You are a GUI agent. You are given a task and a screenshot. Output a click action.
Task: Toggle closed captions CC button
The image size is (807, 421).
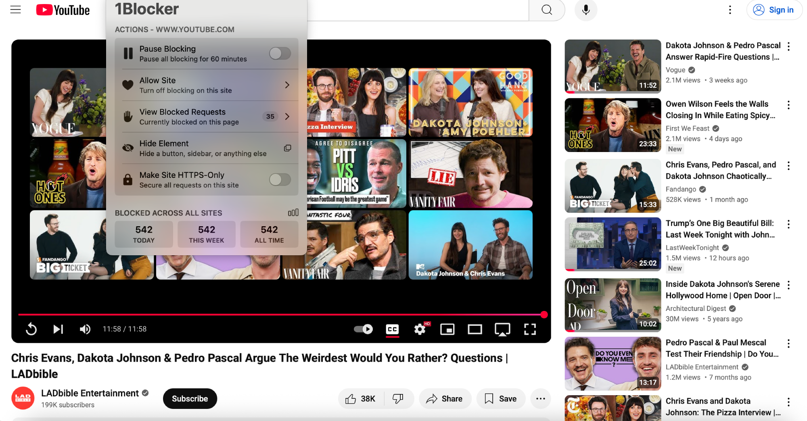[x=392, y=329]
